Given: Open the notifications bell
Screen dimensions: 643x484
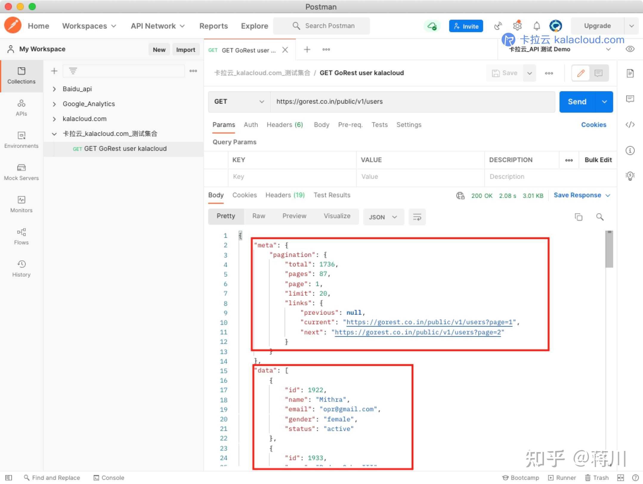Looking at the screenshot, I should [537, 26].
